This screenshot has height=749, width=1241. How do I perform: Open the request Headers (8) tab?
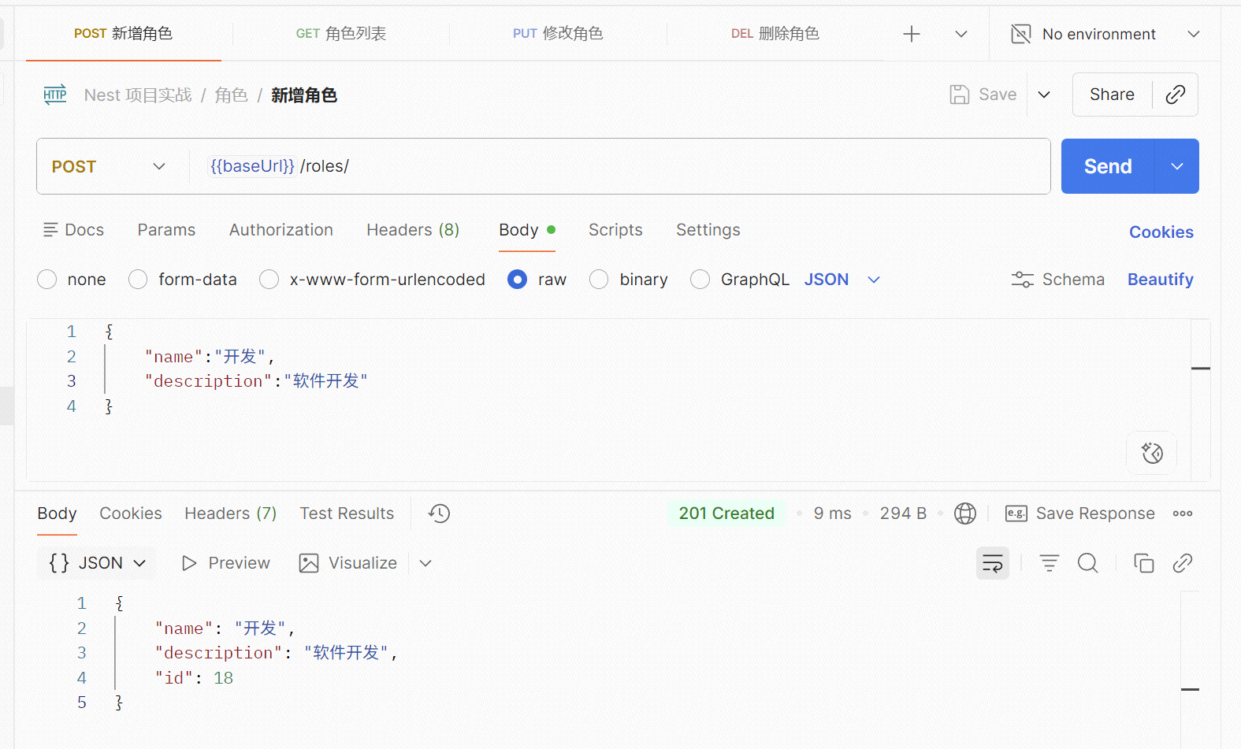[413, 230]
